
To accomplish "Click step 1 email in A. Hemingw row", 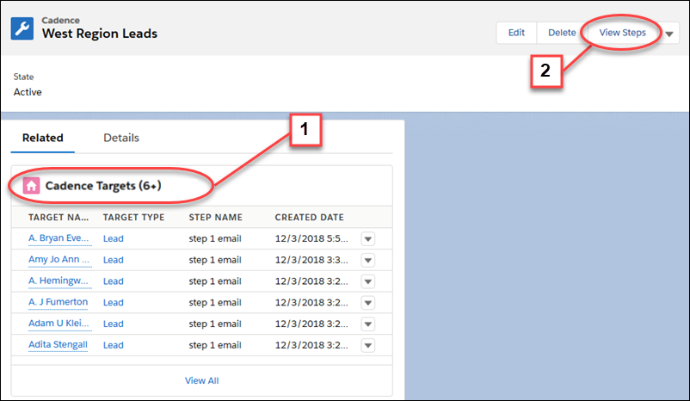I will click(215, 281).
